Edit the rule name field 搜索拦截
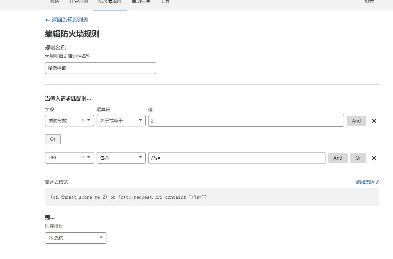 [101, 68]
